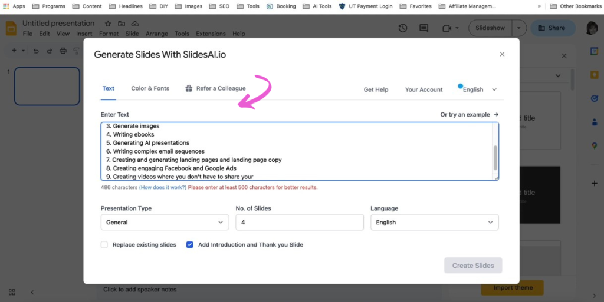The image size is (604, 302).
Task: Collapse the filmstrip with the left arrow
Action: tap(32, 293)
